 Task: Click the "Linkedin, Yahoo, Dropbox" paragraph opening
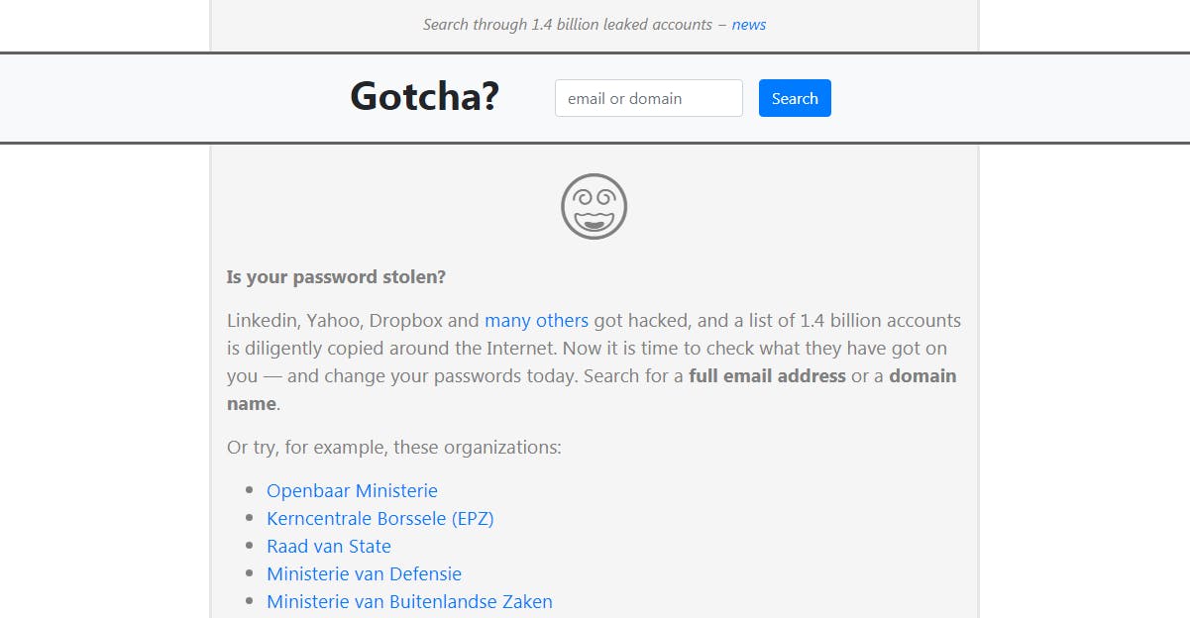(x=337, y=320)
